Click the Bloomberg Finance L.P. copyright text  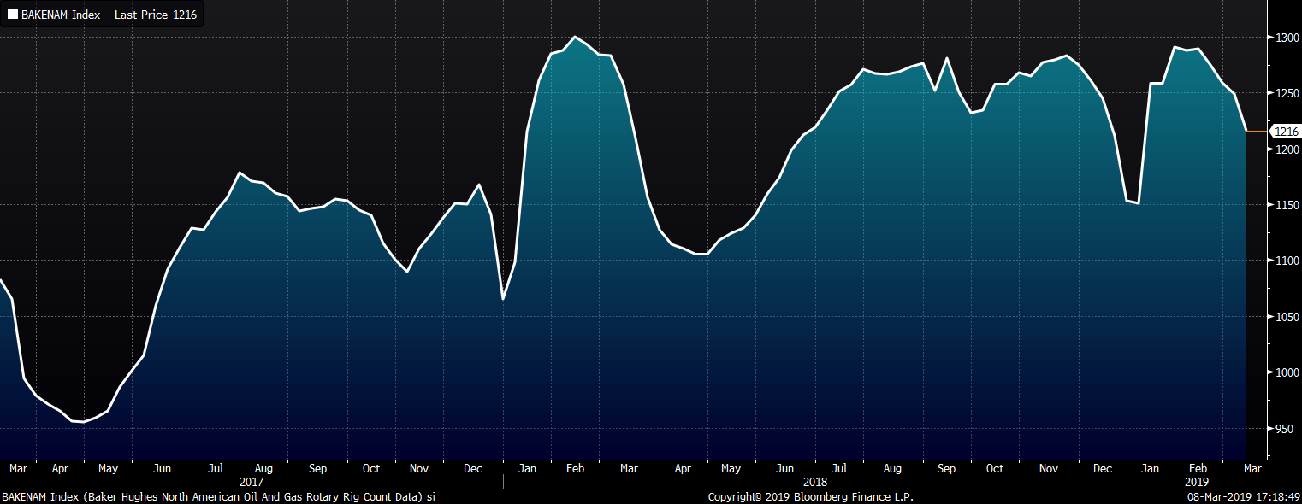810,496
